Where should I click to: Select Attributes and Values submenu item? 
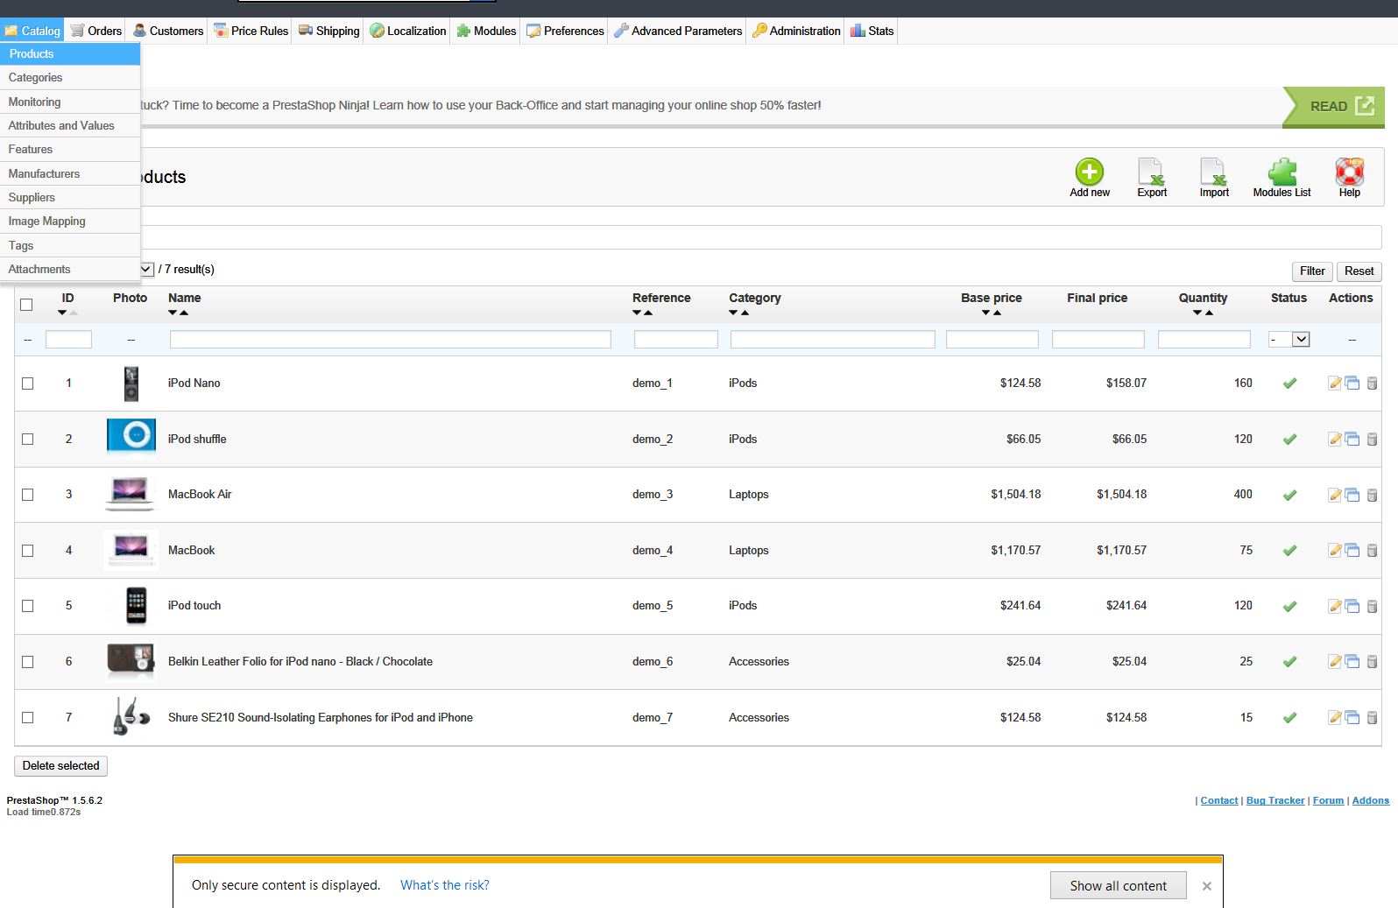pyautogui.click(x=70, y=125)
